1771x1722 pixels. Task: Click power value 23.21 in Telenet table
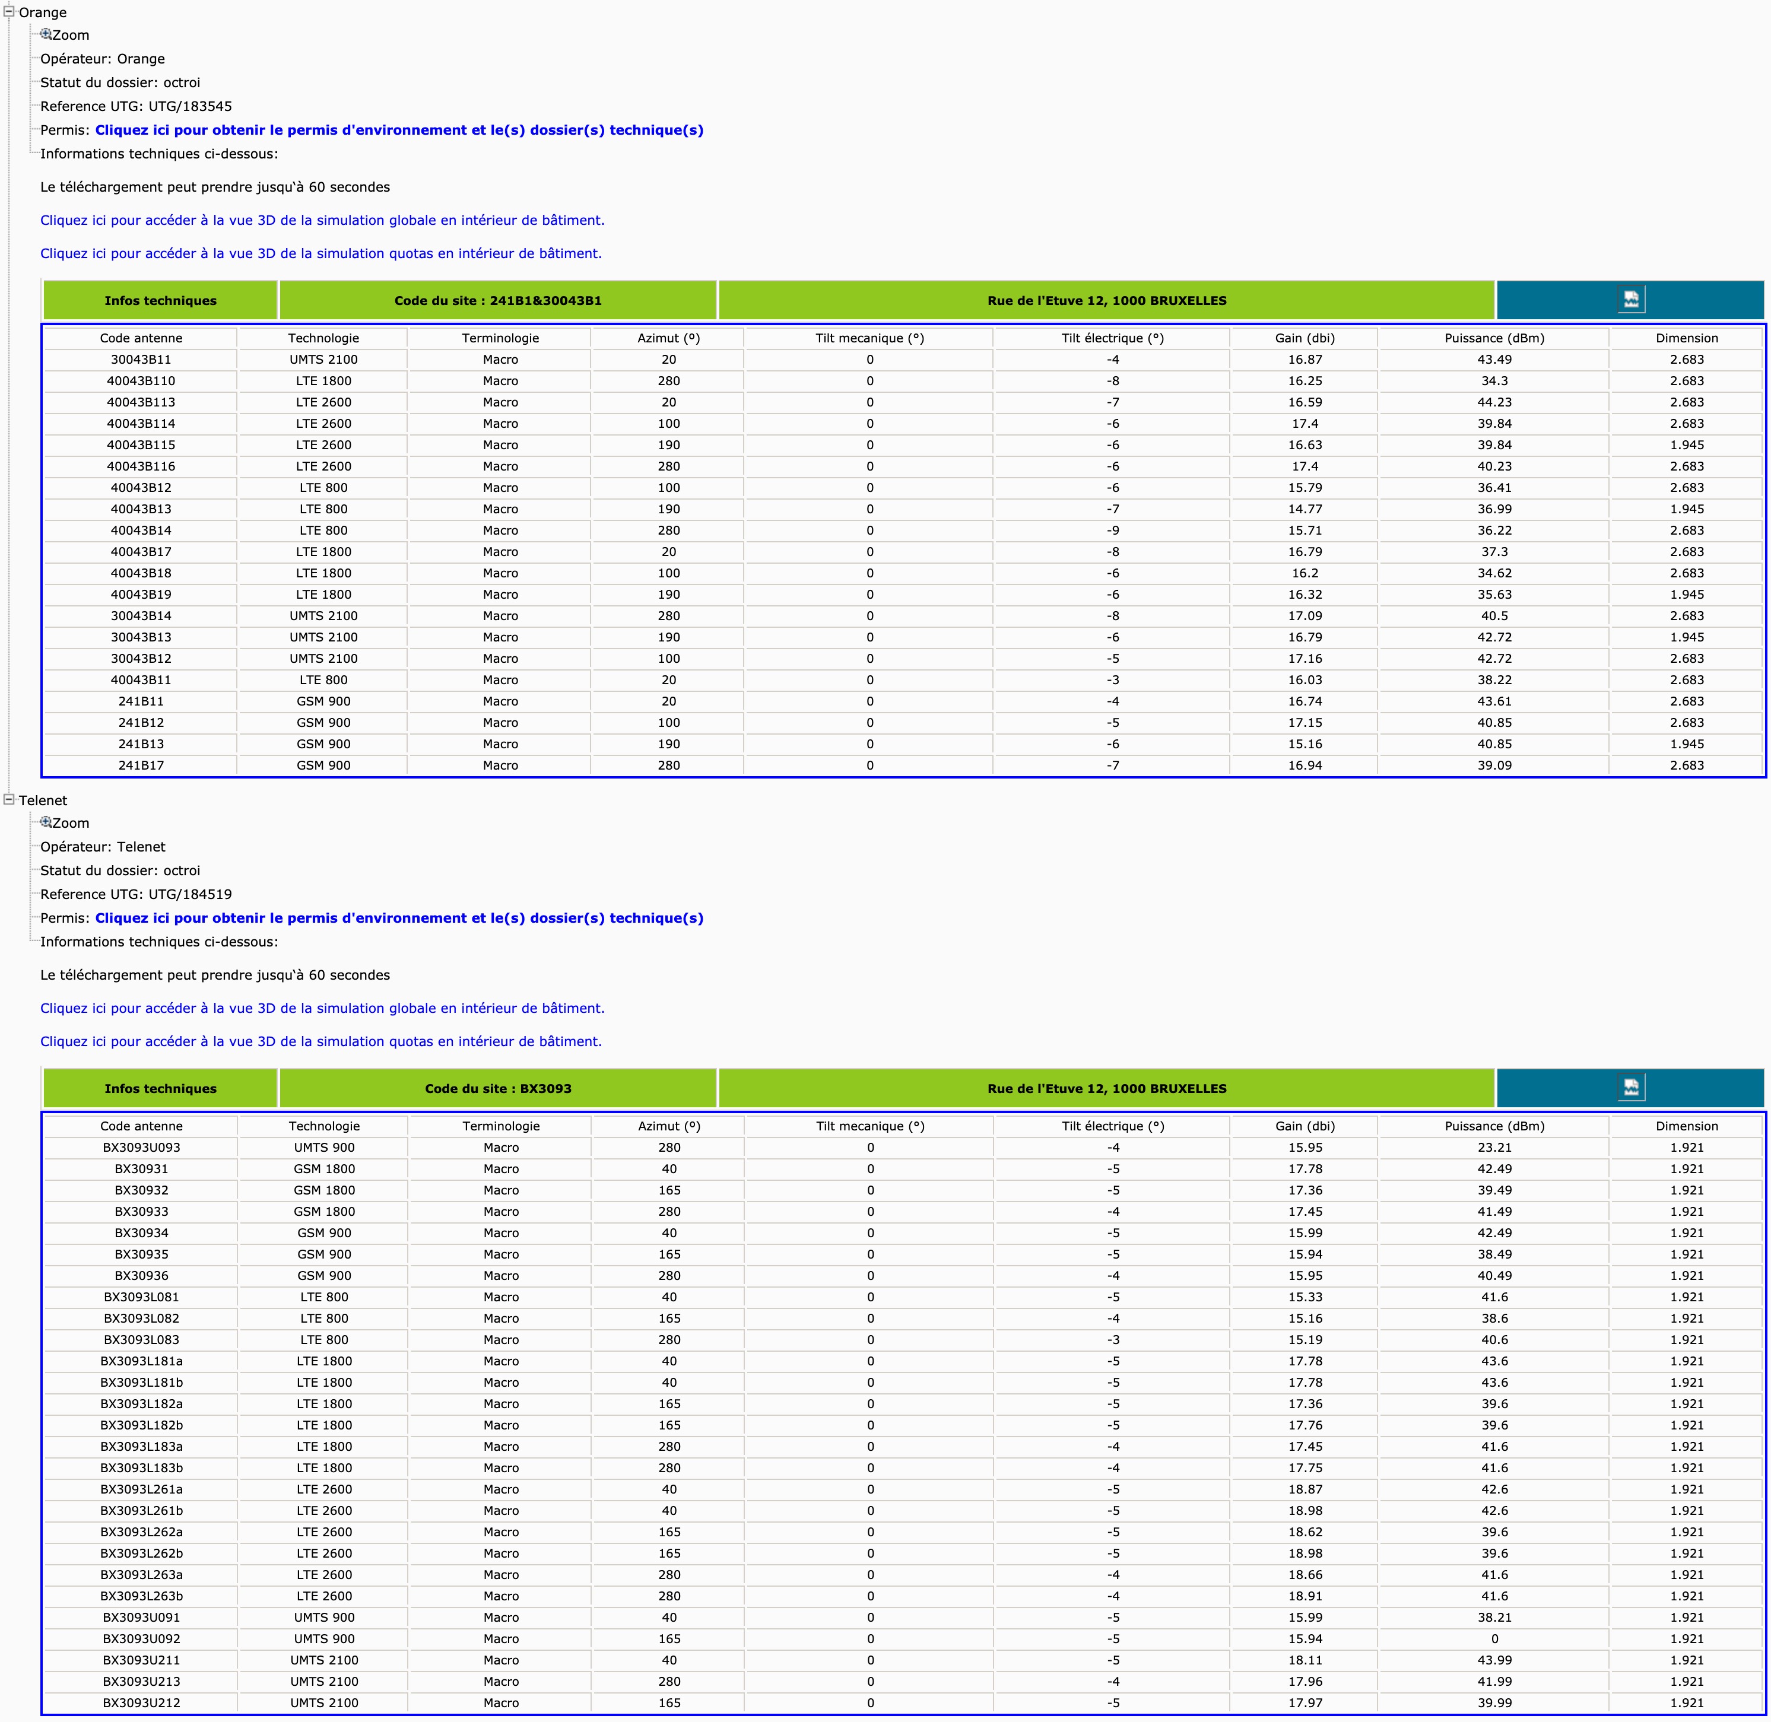pyautogui.click(x=1494, y=1148)
